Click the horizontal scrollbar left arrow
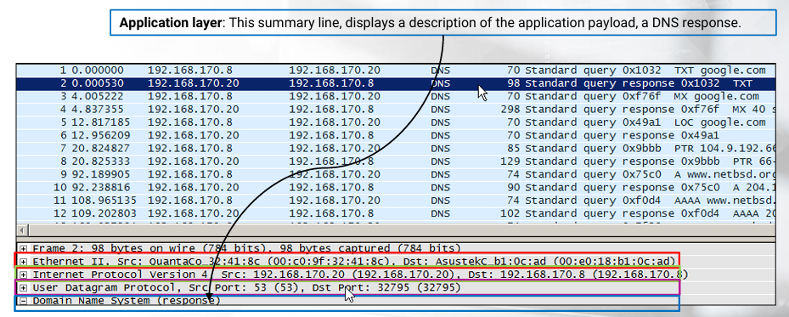The width and height of the screenshot is (789, 317). (22, 230)
